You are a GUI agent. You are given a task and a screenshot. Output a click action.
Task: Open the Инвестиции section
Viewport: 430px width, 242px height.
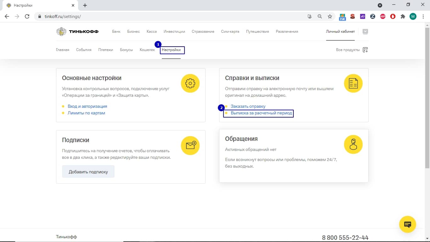[174, 32]
